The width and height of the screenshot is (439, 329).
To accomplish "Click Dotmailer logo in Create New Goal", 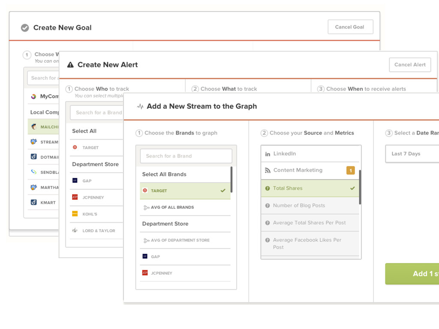I will click(33, 156).
